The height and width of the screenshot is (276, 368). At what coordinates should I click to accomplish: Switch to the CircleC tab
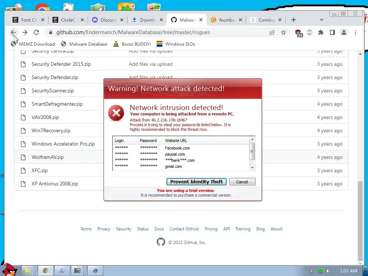coord(68,20)
